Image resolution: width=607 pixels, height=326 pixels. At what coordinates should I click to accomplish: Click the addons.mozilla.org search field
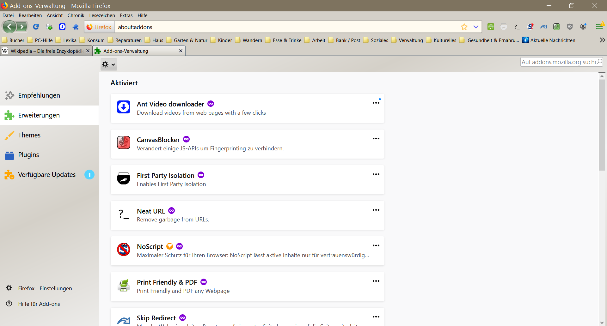558,62
